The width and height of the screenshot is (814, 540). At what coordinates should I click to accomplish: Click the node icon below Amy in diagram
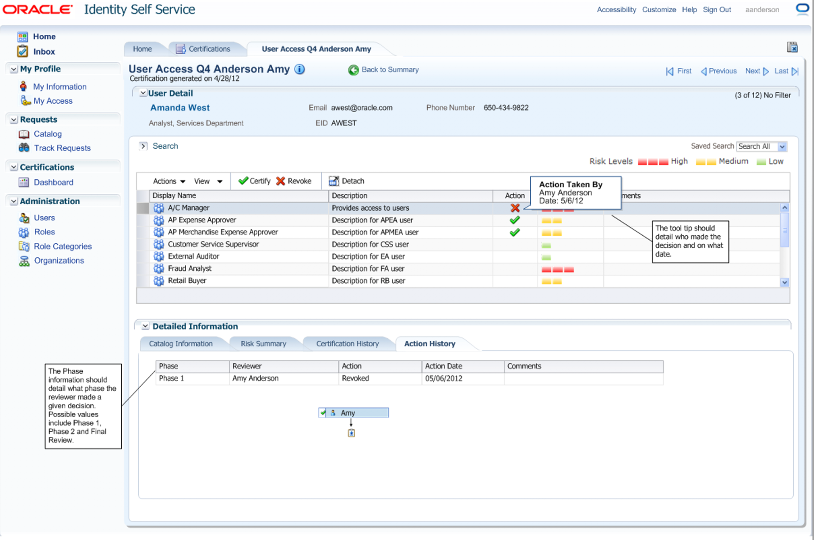click(351, 433)
